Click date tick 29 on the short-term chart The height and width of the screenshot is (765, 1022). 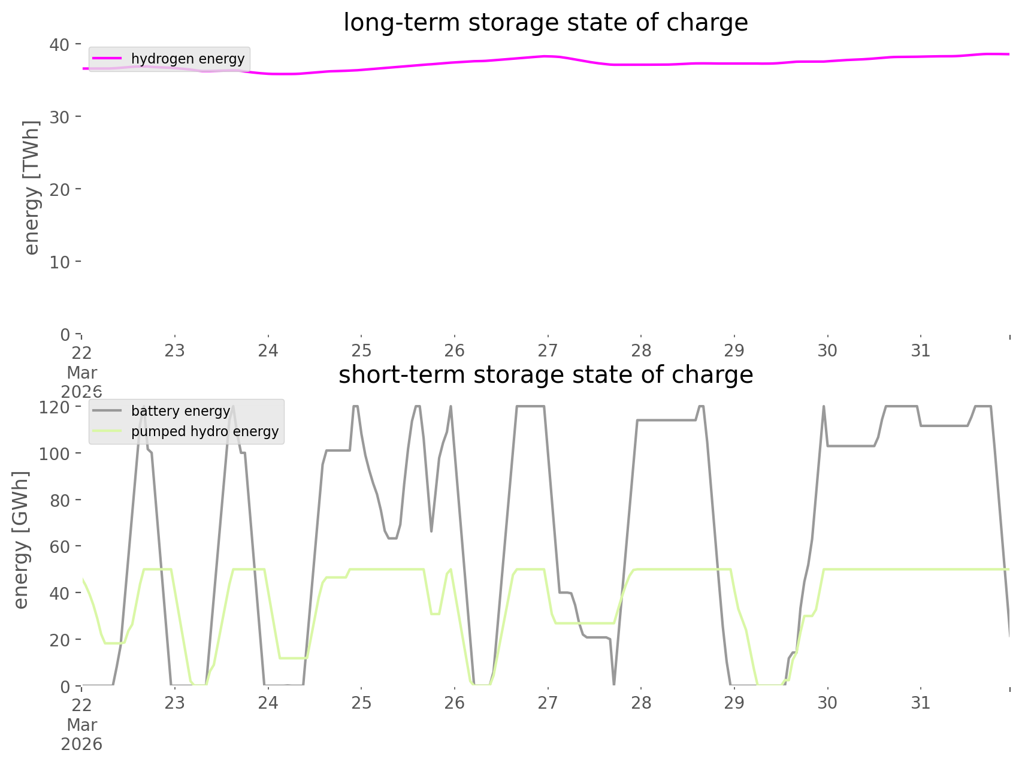point(734,703)
